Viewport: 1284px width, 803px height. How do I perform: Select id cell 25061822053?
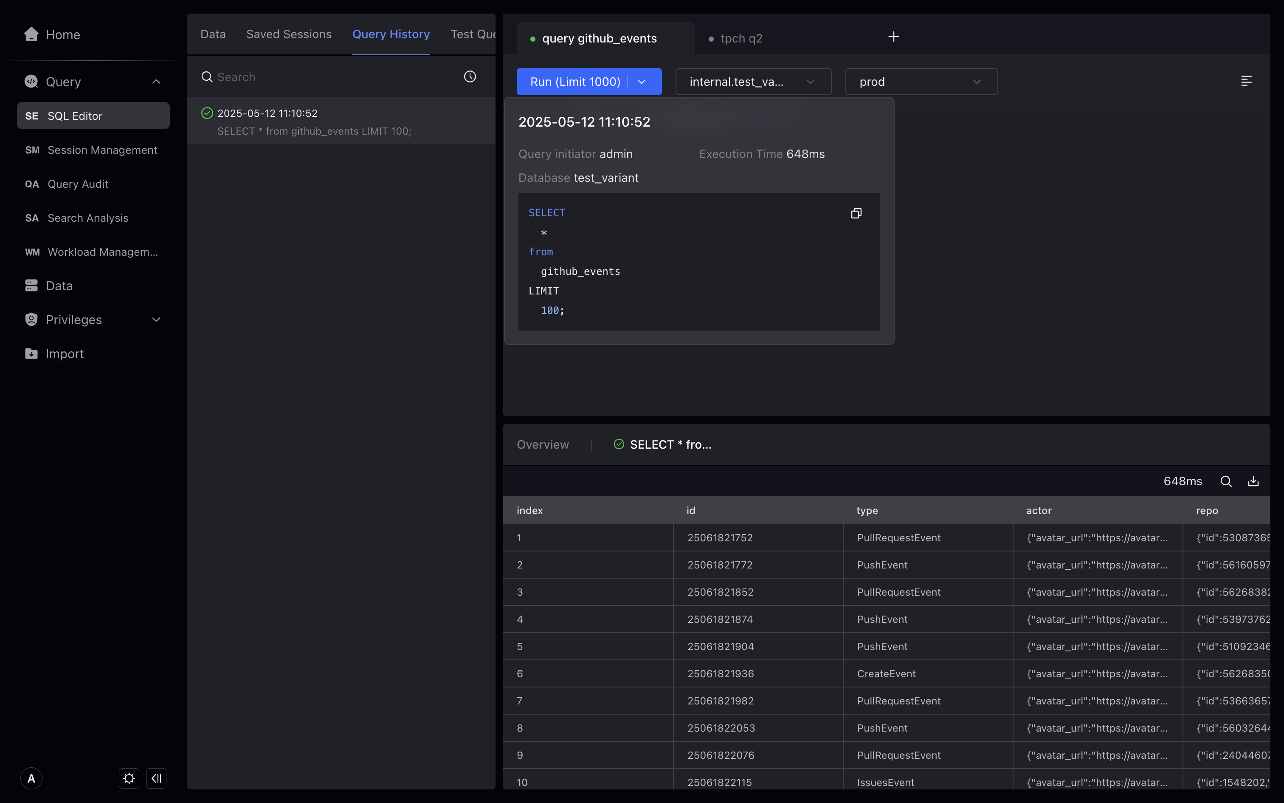point(757,727)
